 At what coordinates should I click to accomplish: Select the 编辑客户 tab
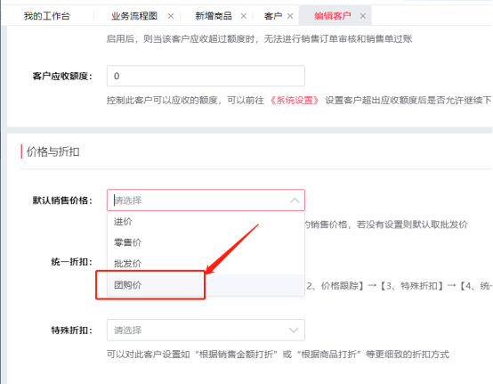333,16
